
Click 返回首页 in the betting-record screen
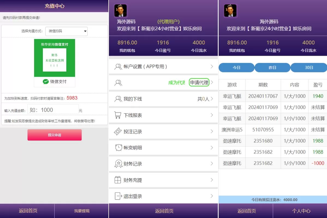246,211
